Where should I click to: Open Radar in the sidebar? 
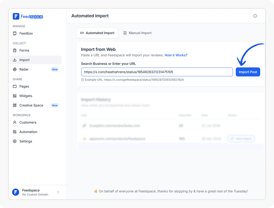click(36, 69)
